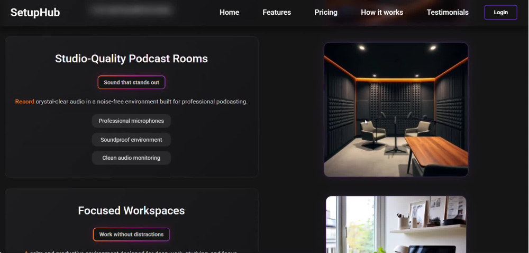Jump to Testimonials section

click(x=448, y=13)
